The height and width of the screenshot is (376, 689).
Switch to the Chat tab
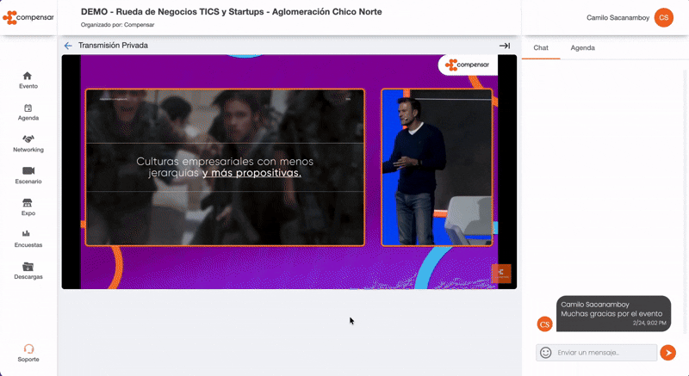click(541, 48)
